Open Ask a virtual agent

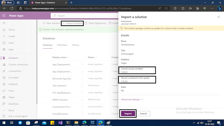(18, 116)
